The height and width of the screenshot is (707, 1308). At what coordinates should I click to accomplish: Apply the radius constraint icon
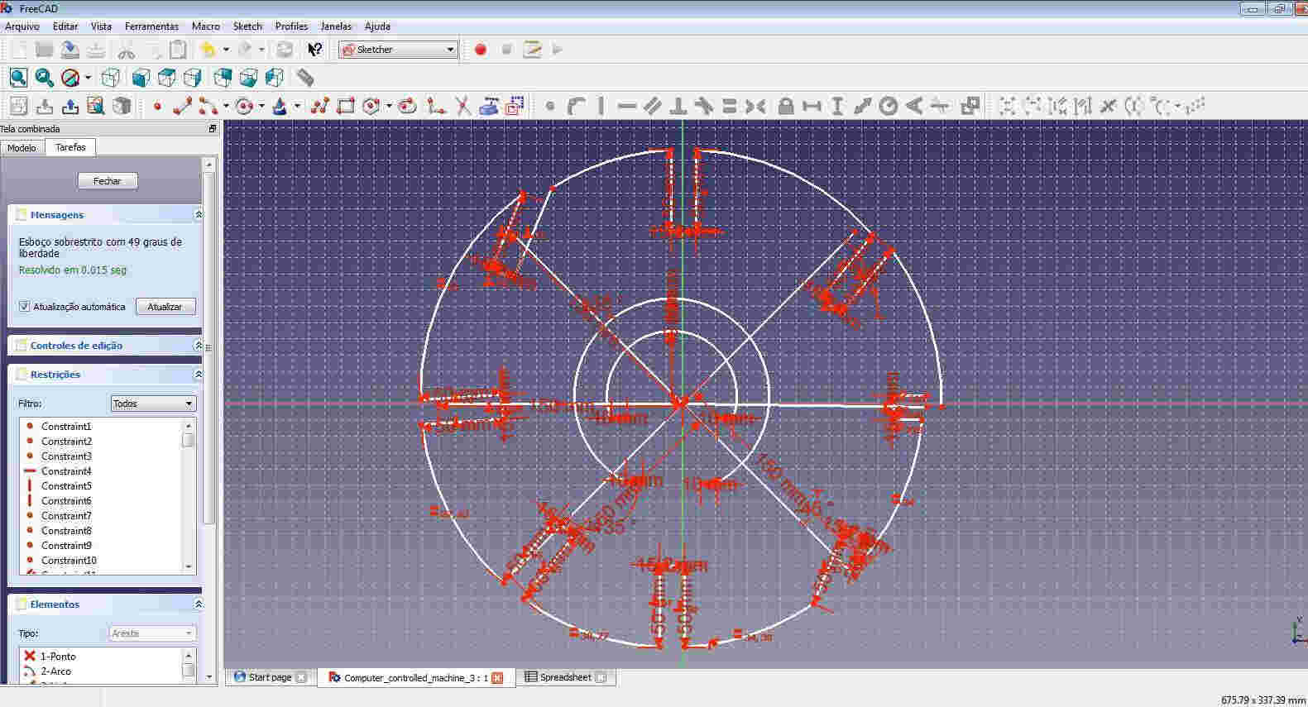pyautogui.click(x=889, y=106)
